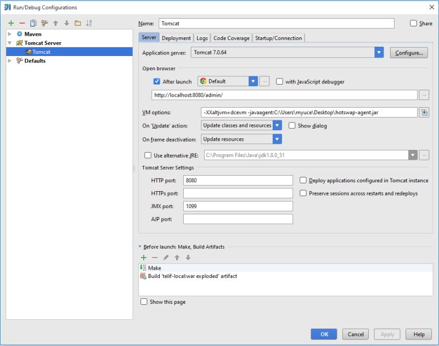439x346 pixels.
Task: Open On frame deactivation dropdown
Action: point(277,139)
